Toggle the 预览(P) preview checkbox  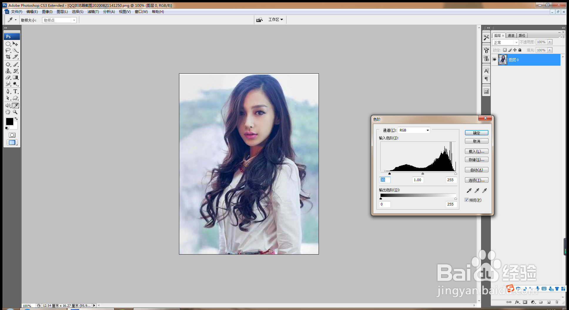pyautogui.click(x=466, y=200)
